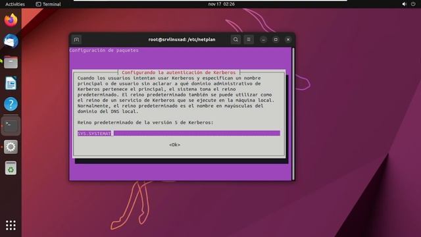Click the terminal title root@srvlinuxad: /etc/netplan
Screen dimensions: 421x237
point(182,39)
